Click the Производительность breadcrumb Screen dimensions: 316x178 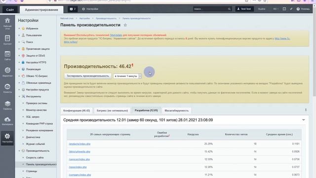[x=106, y=18]
